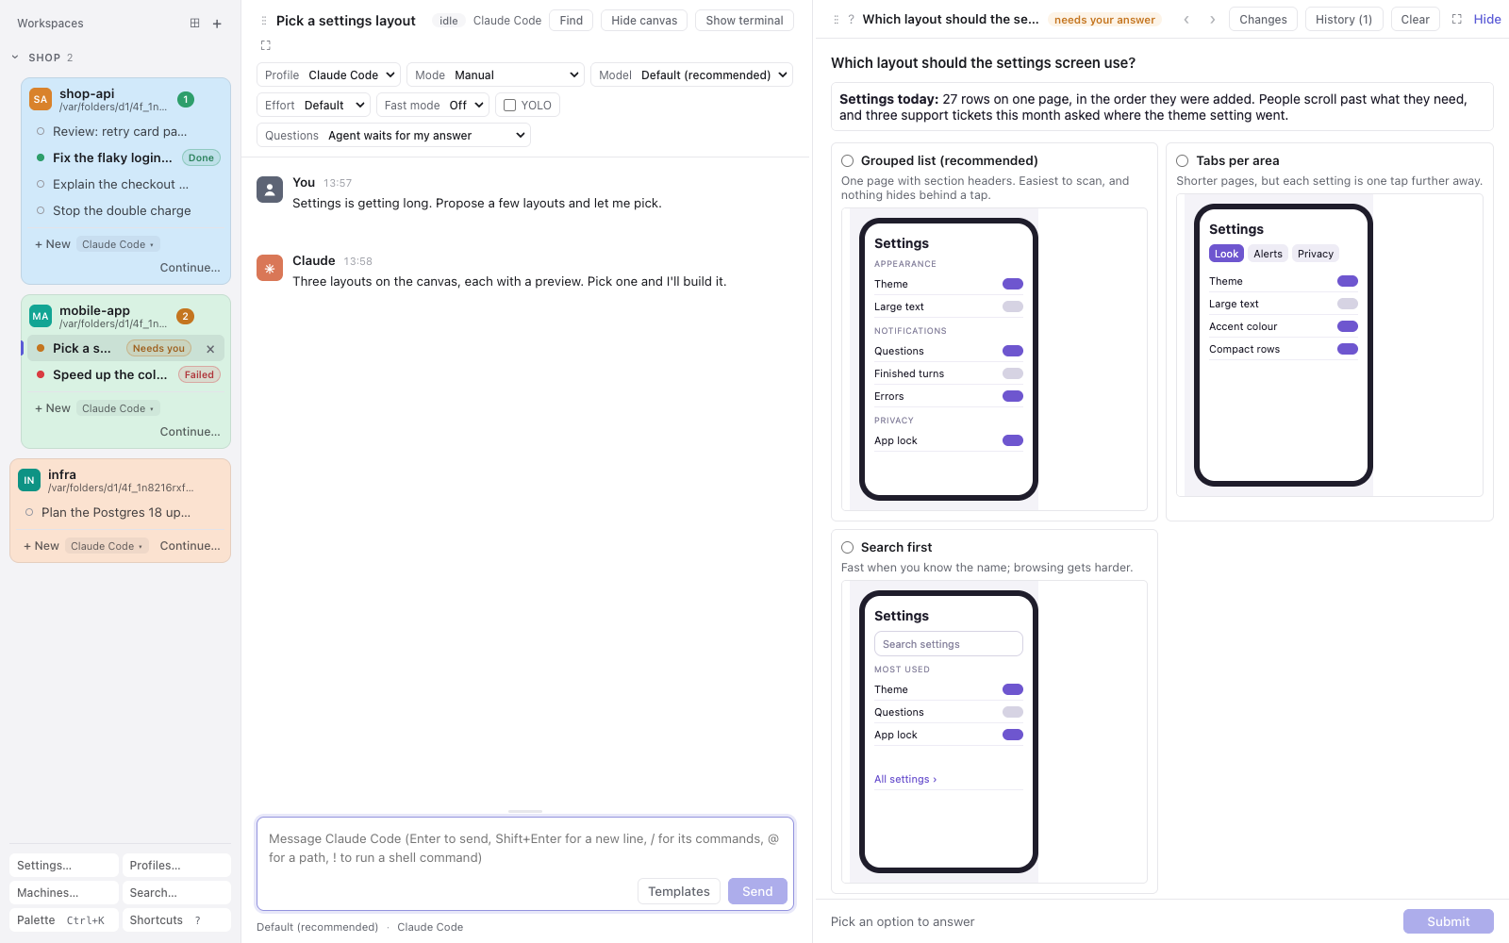Go to previous canvas question arrow
The height and width of the screenshot is (943, 1509).
coord(1186,20)
